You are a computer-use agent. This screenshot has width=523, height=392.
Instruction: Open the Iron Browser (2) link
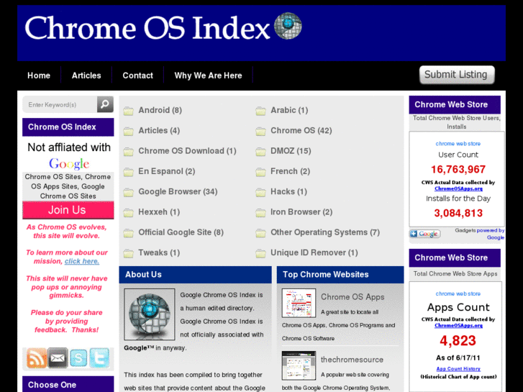pyautogui.click(x=301, y=212)
